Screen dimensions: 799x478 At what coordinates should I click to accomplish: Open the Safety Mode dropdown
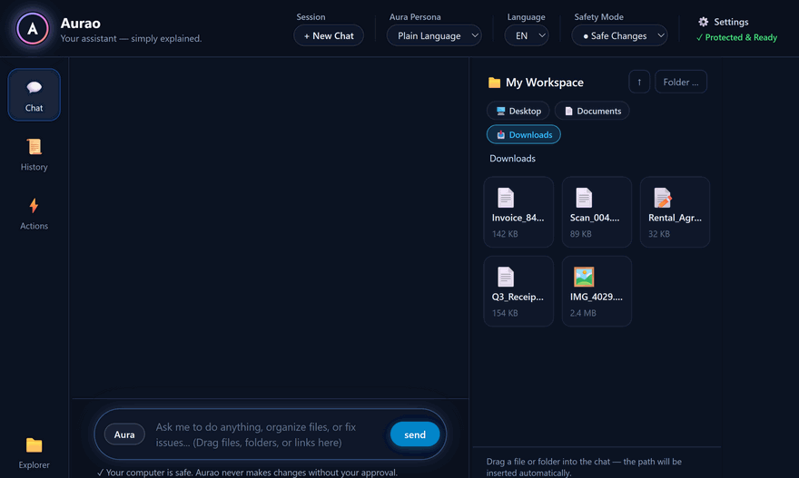(x=619, y=35)
